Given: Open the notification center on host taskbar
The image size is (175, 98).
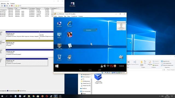Looking at the screenshot, I should (x=172, y=96).
